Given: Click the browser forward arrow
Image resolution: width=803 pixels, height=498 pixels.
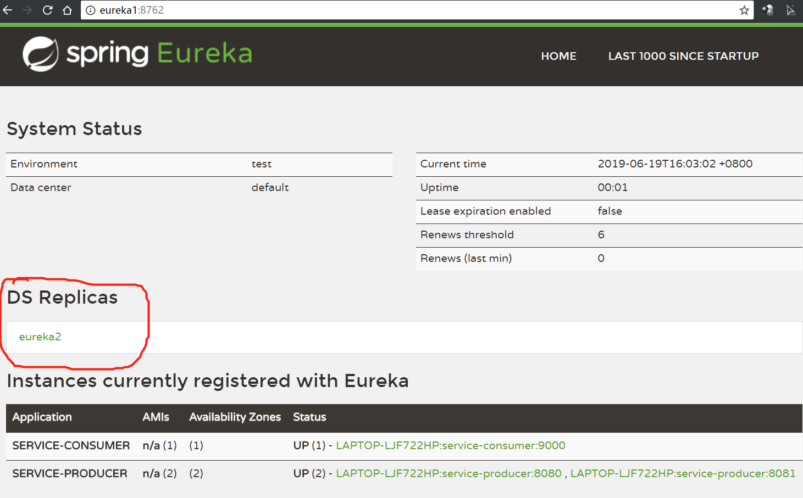Looking at the screenshot, I should [x=27, y=10].
